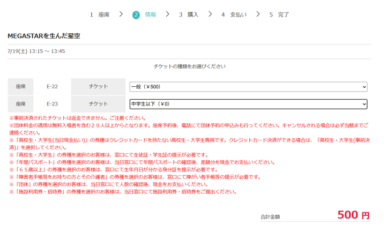
Task: Click 座席 label cell in E-23 row
Action: [x=21, y=104]
